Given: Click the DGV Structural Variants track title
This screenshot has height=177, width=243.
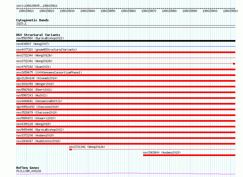Looking at the screenshot, I should (x=38, y=35).
